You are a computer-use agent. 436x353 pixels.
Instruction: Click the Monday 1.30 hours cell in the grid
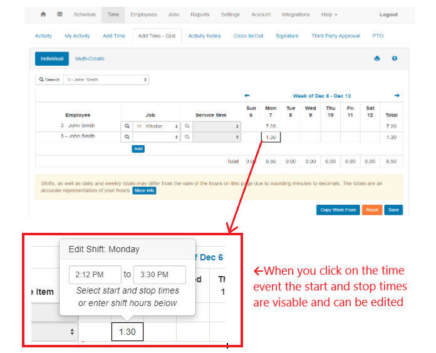coord(271,137)
